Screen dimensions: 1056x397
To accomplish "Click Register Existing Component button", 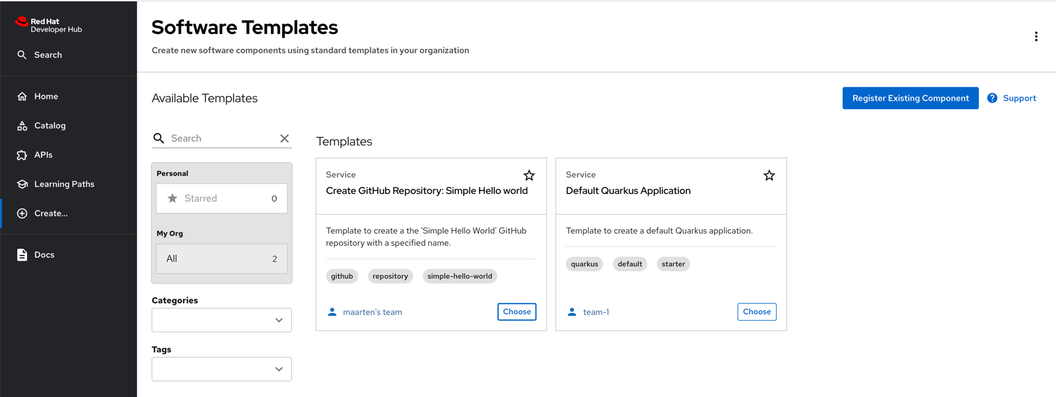I will [x=911, y=98].
